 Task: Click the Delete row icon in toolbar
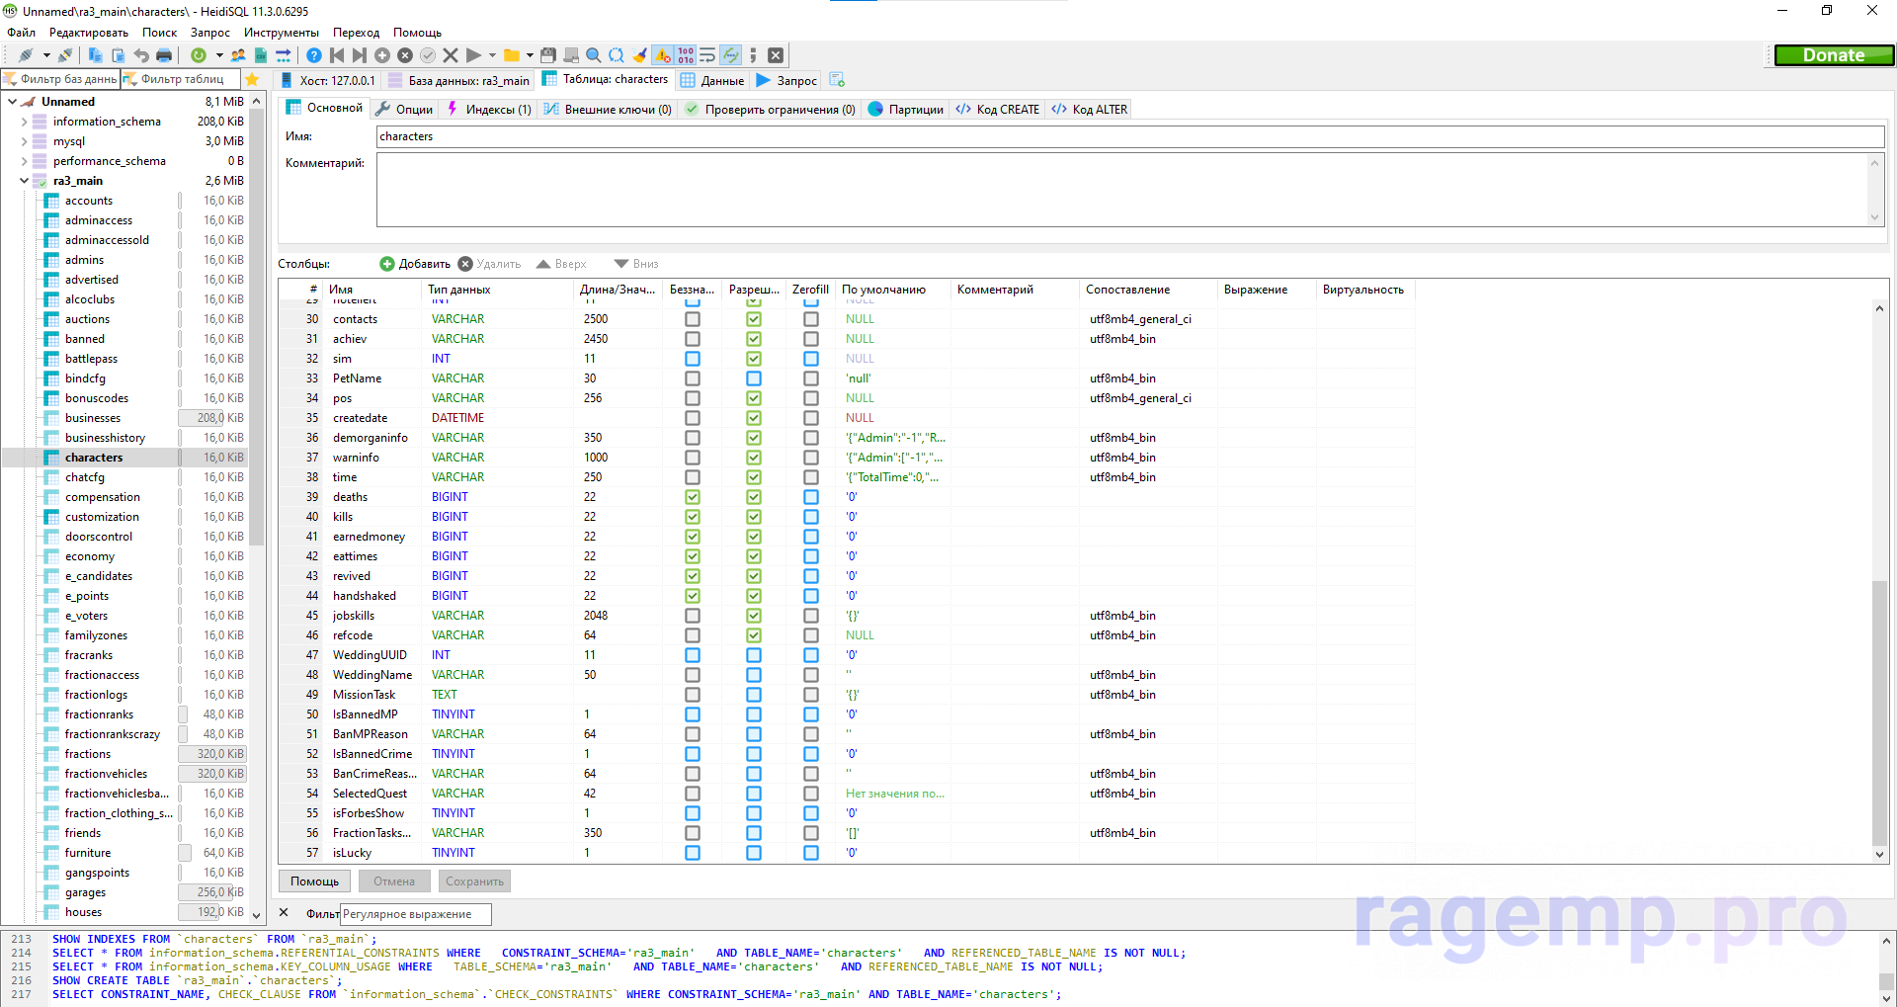(405, 55)
